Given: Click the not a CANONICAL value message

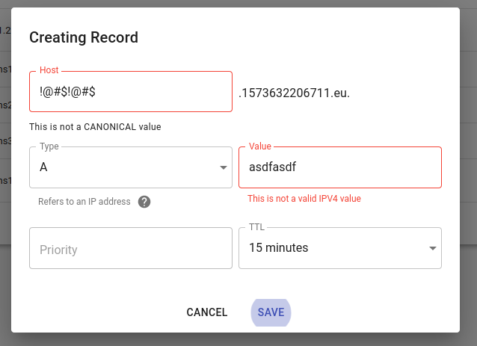Looking at the screenshot, I should (95, 127).
